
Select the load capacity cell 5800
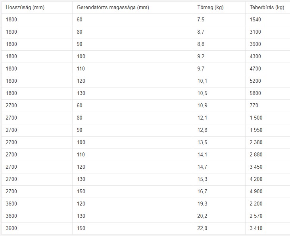(x=255, y=93)
